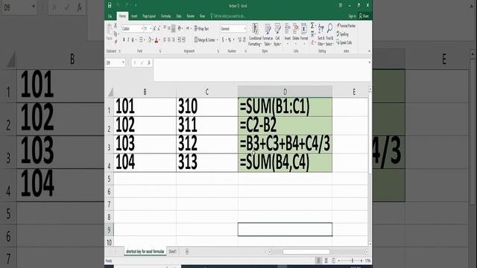Screen dimensions: 477x268
Task: Click the Spelling button
Action: [343, 34]
